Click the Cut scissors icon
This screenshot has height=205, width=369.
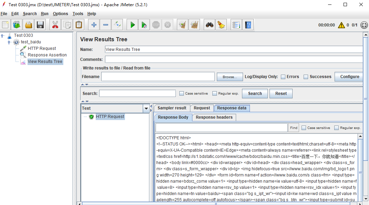(x=55, y=25)
